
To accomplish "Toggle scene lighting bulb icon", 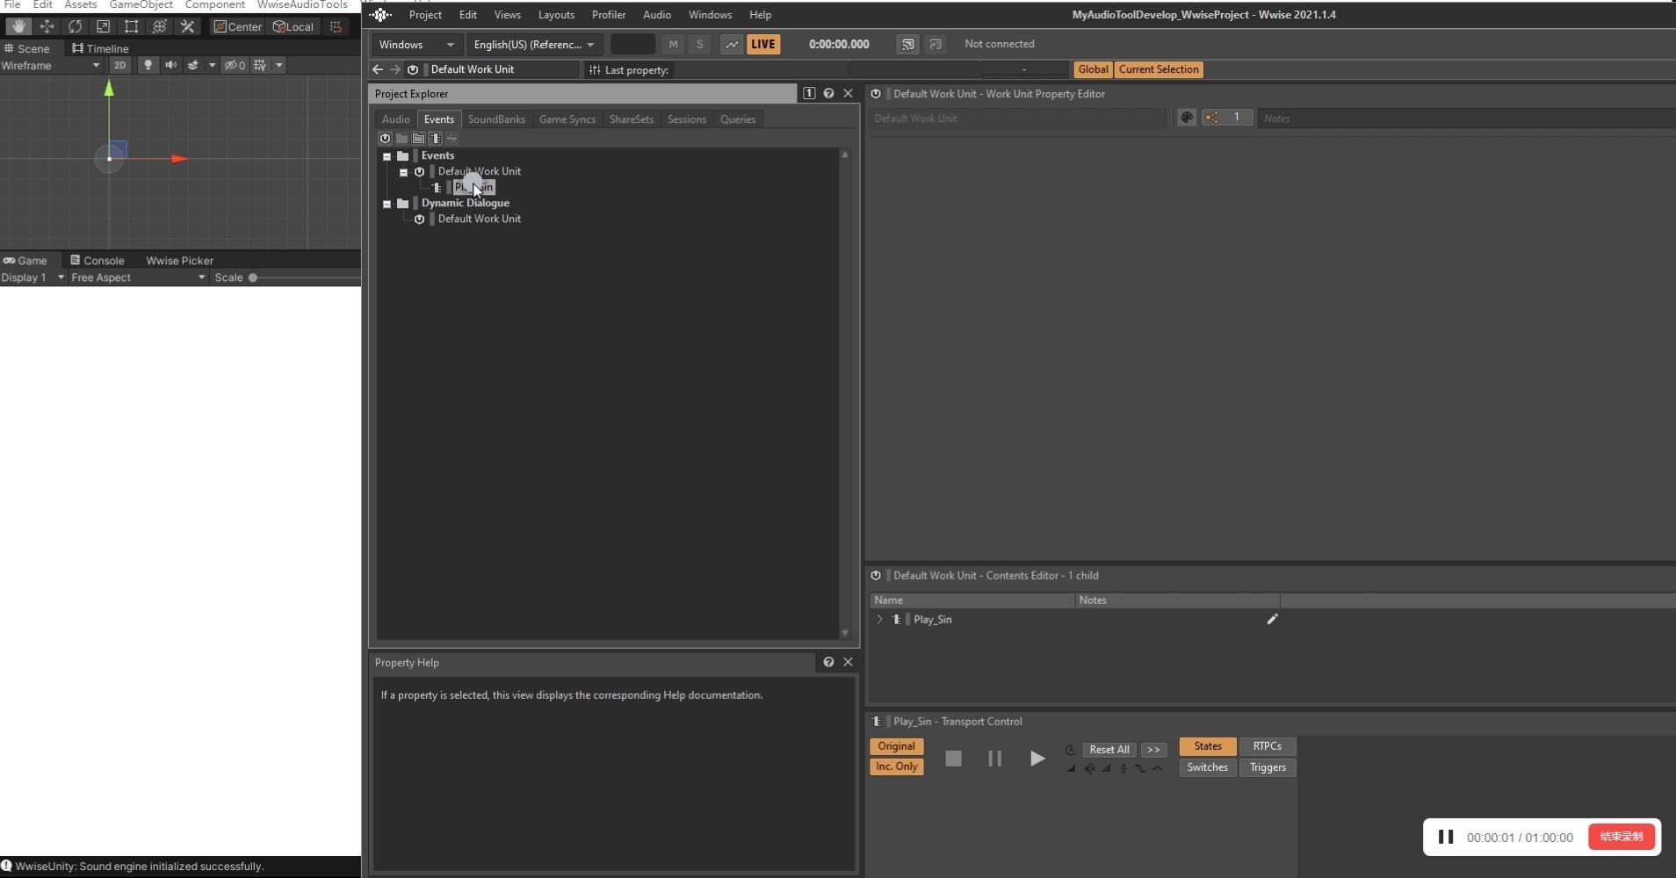I will [148, 65].
